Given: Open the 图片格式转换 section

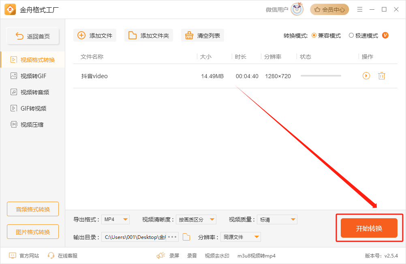Looking at the screenshot, I should (x=32, y=232).
